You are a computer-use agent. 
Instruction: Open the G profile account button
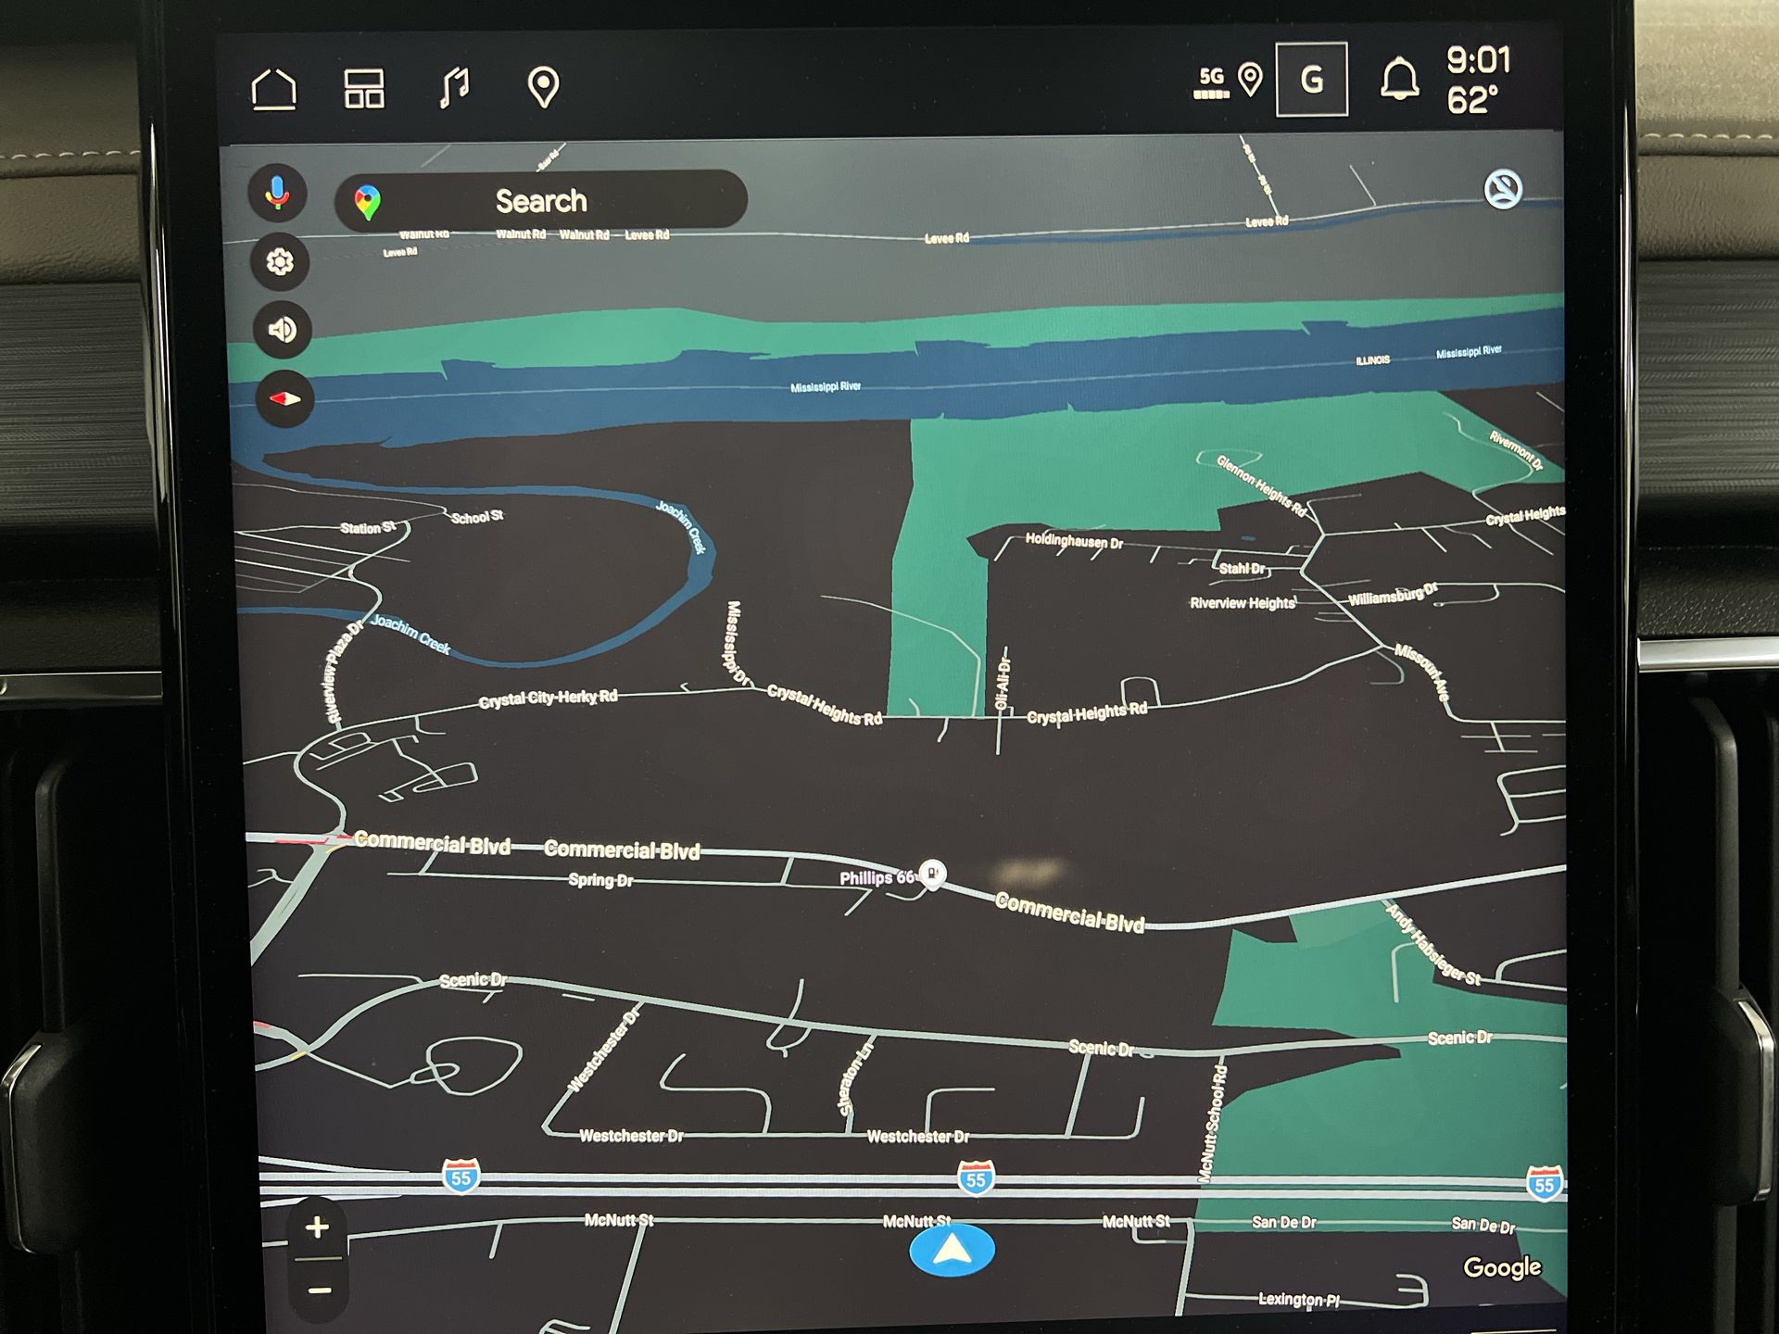(1311, 80)
